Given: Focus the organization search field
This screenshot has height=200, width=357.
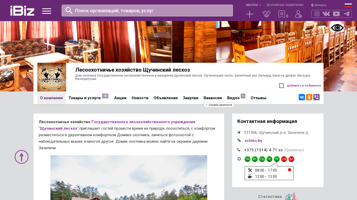Looking at the screenshot, I should [147, 11].
